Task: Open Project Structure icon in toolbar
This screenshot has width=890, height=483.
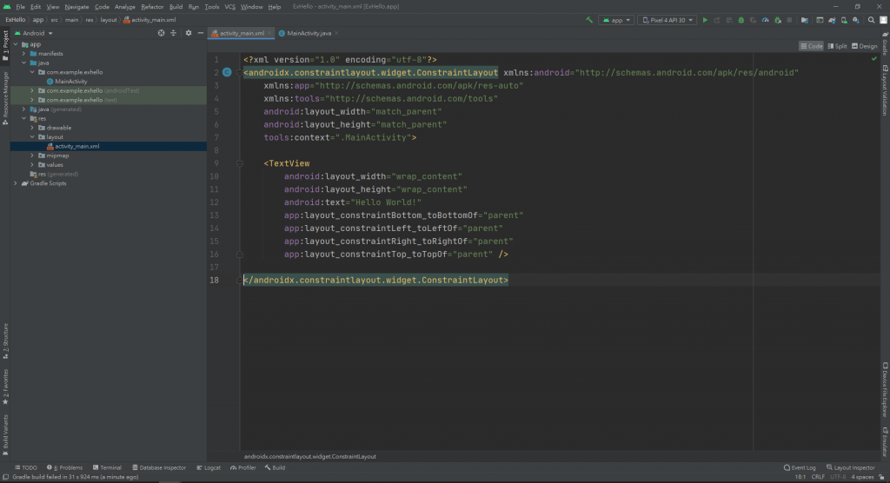Action: click(x=804, y=20)
